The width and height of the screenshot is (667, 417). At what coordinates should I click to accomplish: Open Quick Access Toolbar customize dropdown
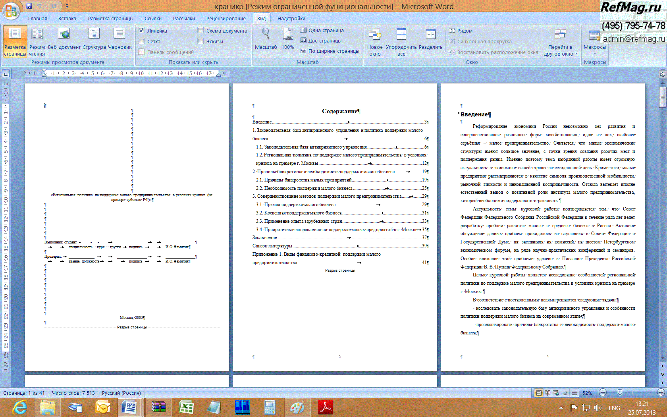67,6
